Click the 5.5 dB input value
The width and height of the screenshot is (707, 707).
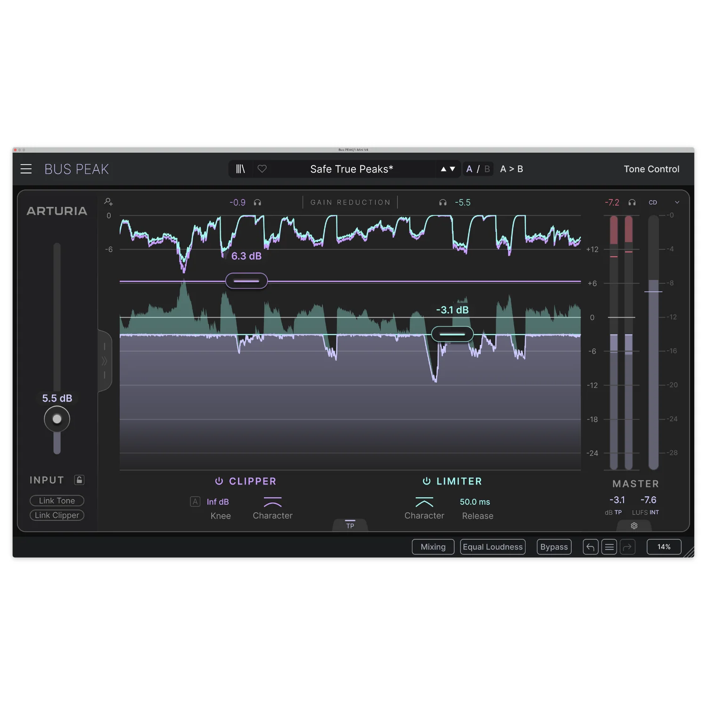tap(57, 398)
